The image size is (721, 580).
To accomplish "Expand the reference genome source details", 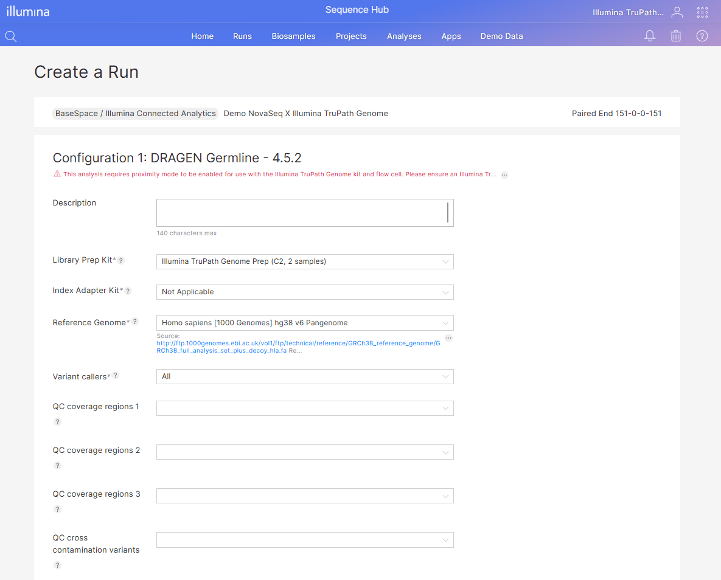I will pos(448,338).
